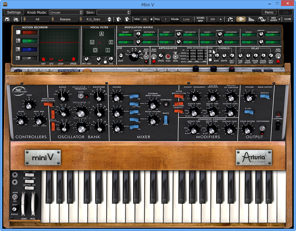Open the 'CutOff' modulation destination menu

point(149,35)
